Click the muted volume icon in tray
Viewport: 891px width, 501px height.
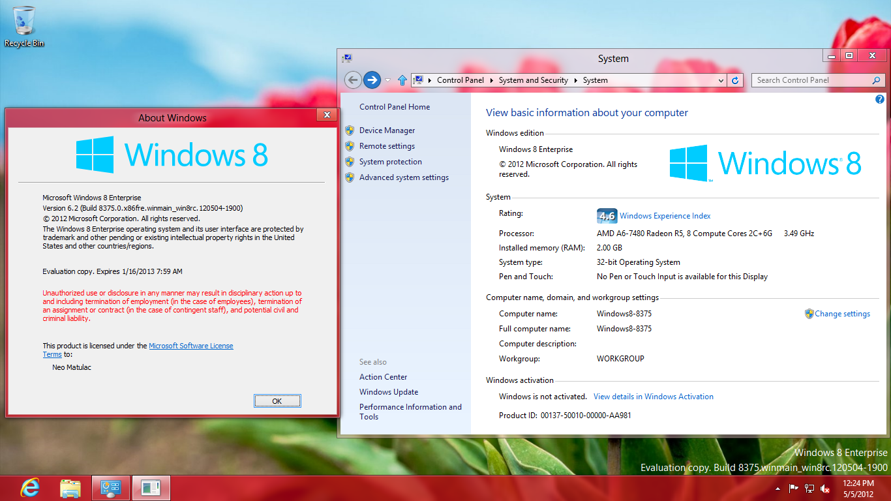[825, 488]
